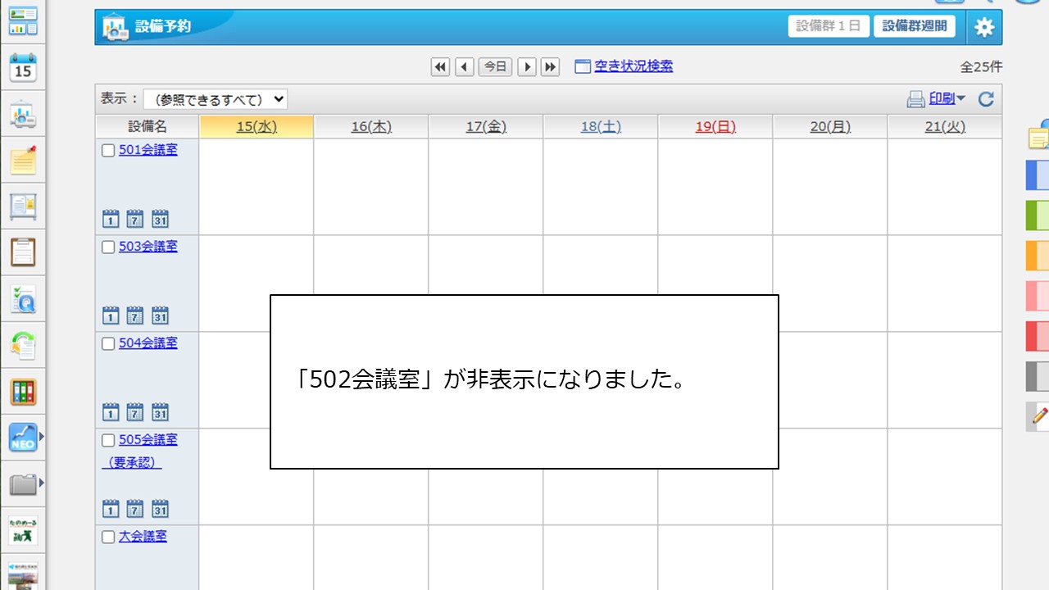Switch to 設備群週間 view
This screenshot has width=1049, height=590.
[x=914, y=25]
